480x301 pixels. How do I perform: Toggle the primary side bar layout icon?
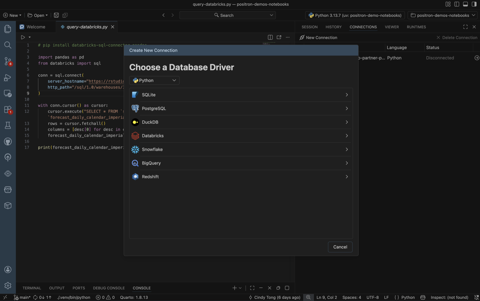coord(457,4)
